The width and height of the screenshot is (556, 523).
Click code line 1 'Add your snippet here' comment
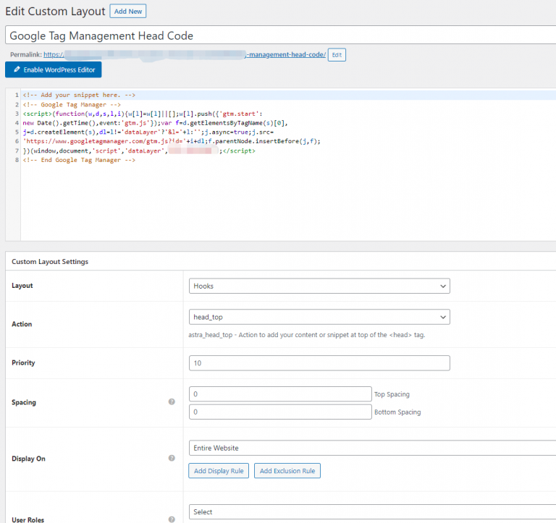(x=79, y=95)
